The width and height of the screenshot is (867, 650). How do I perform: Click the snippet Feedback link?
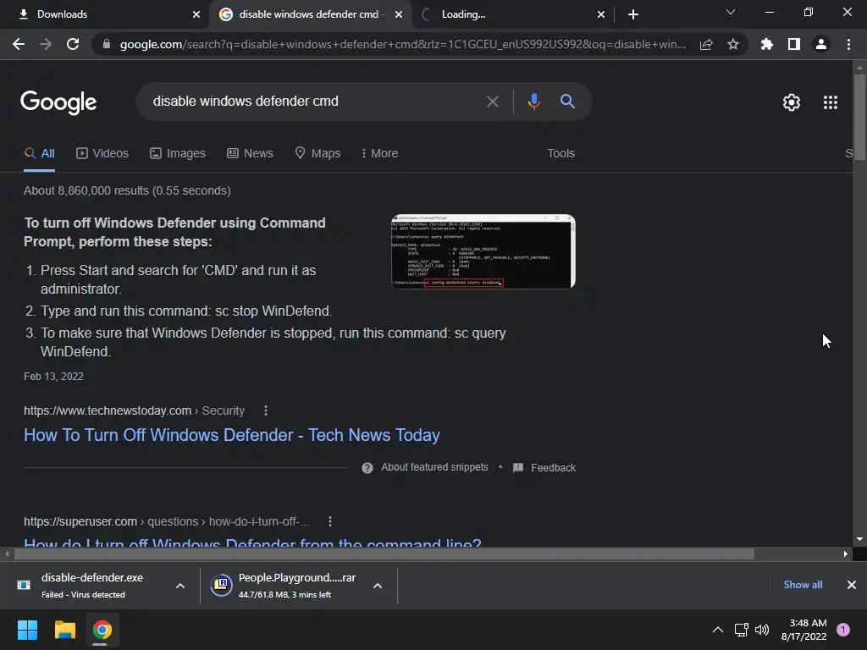544,467
